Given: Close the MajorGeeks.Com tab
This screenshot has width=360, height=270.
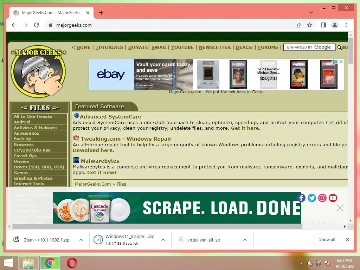Looking at the screenshot, I should tap(88, 13).
